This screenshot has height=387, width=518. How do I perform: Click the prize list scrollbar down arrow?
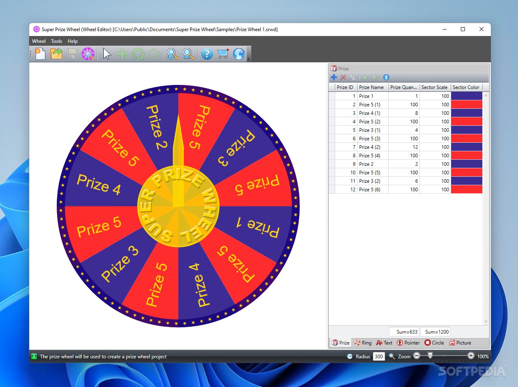tap(486, 322)
